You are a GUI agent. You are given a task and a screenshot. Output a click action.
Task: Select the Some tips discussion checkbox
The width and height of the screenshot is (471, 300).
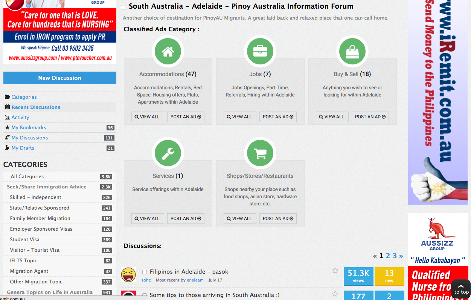[145, 295]
